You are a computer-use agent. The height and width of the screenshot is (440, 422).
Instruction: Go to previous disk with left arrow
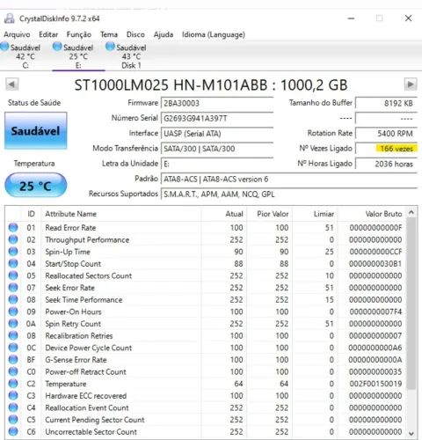tap(12, 84)
